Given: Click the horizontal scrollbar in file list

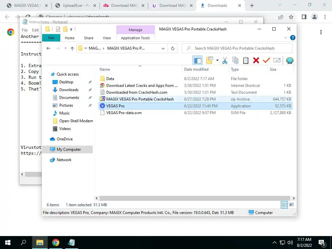Looking at the screenshot, I should click(195, 198).
